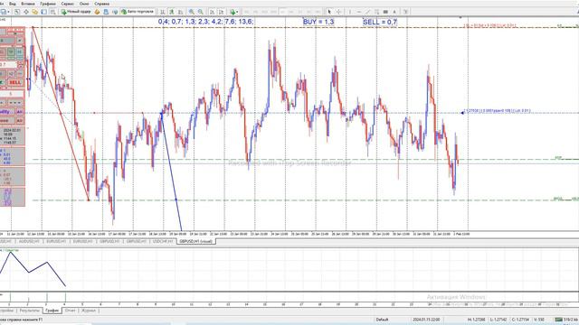The image size is (579, 325).
Task: Click the H: 1.27288 status bar value
Action: (477, 320)
